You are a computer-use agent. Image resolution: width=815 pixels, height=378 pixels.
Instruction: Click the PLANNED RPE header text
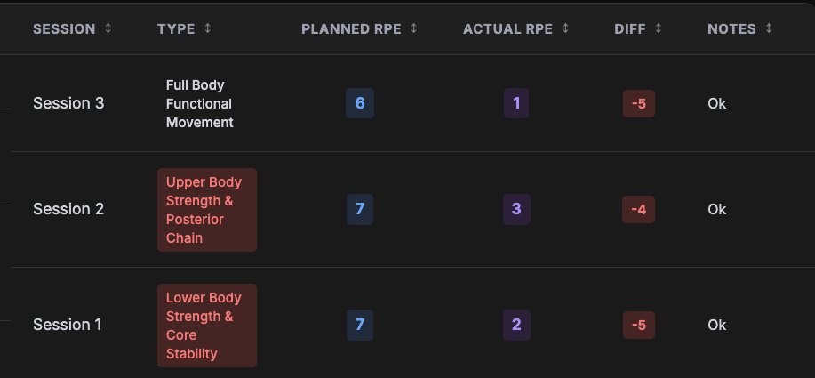click(351, 28)
